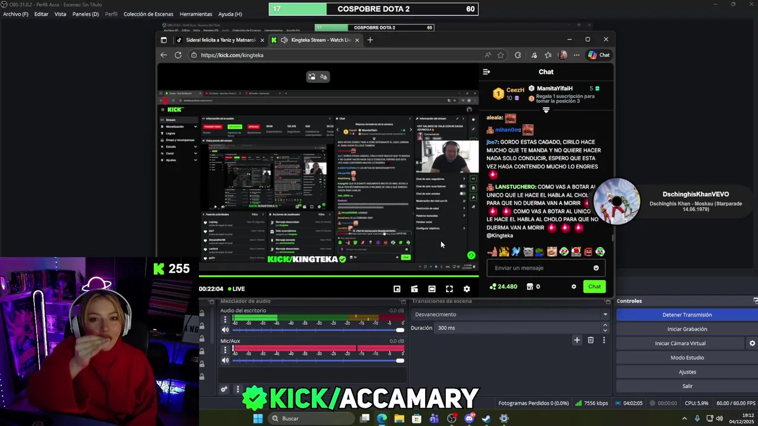Screen dimensions: 758x426
Task: Open Discord from the taskbar
Action: [469, 418]
